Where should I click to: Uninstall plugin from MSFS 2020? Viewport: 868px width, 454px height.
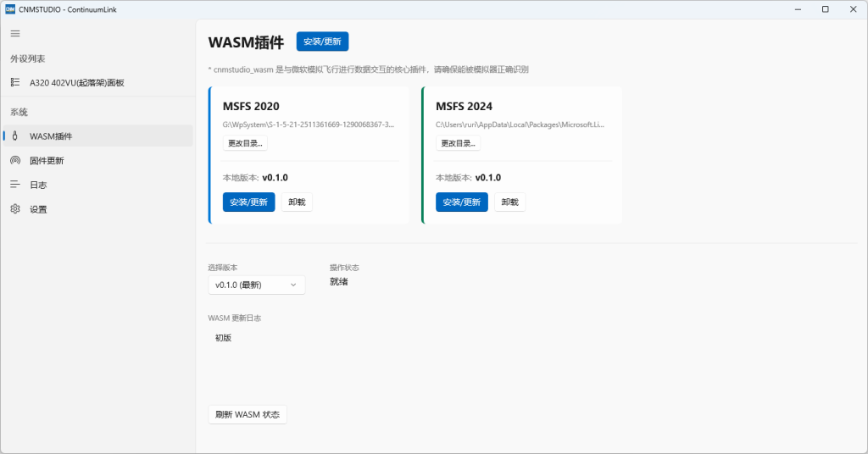click(x=297, y=202)
